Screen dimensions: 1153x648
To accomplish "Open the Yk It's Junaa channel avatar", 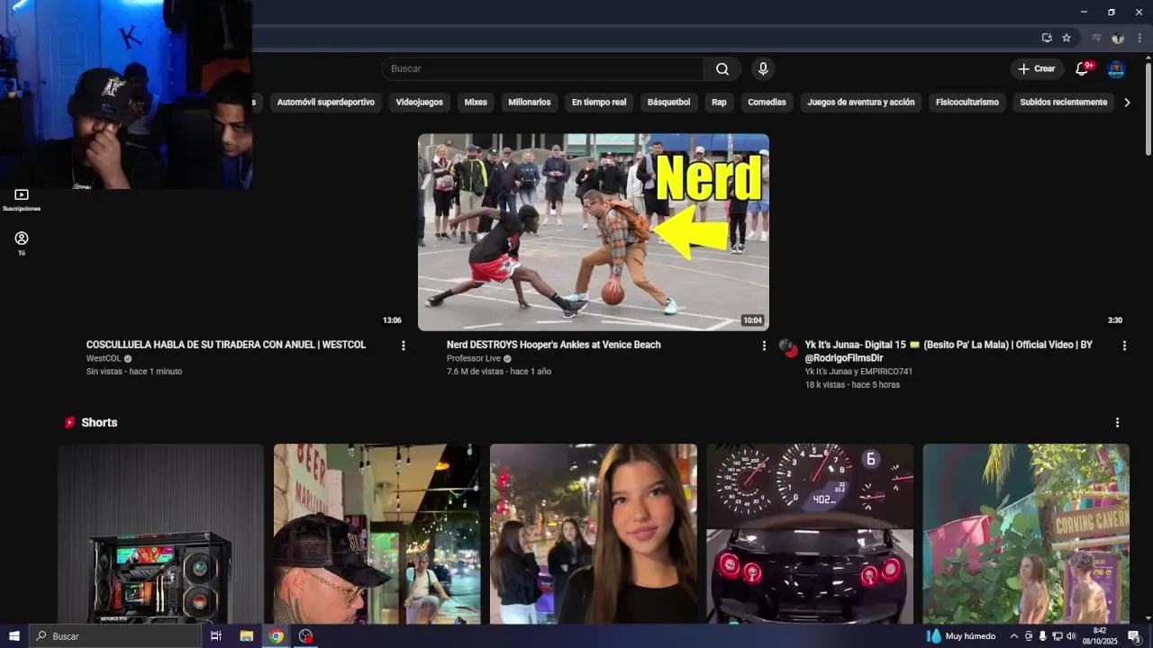I will pyautogui.click(x=787, y=347).
